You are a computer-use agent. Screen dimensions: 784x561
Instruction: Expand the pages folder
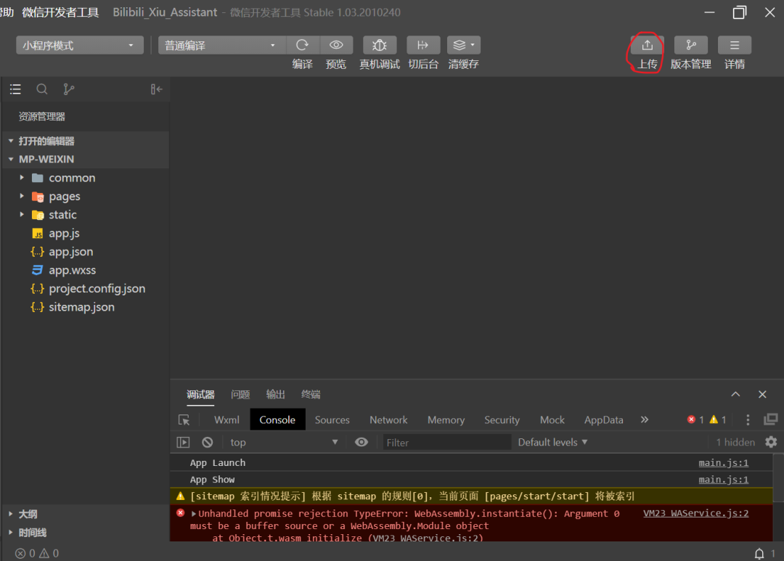(64, 197)
